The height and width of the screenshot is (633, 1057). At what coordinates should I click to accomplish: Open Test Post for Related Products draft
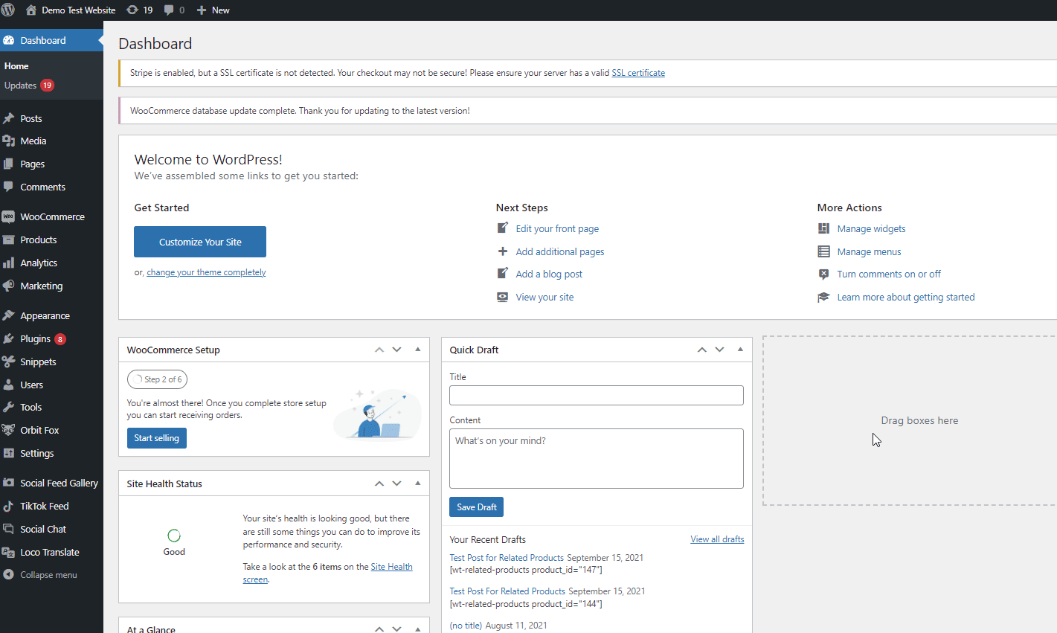coord(507,558)
